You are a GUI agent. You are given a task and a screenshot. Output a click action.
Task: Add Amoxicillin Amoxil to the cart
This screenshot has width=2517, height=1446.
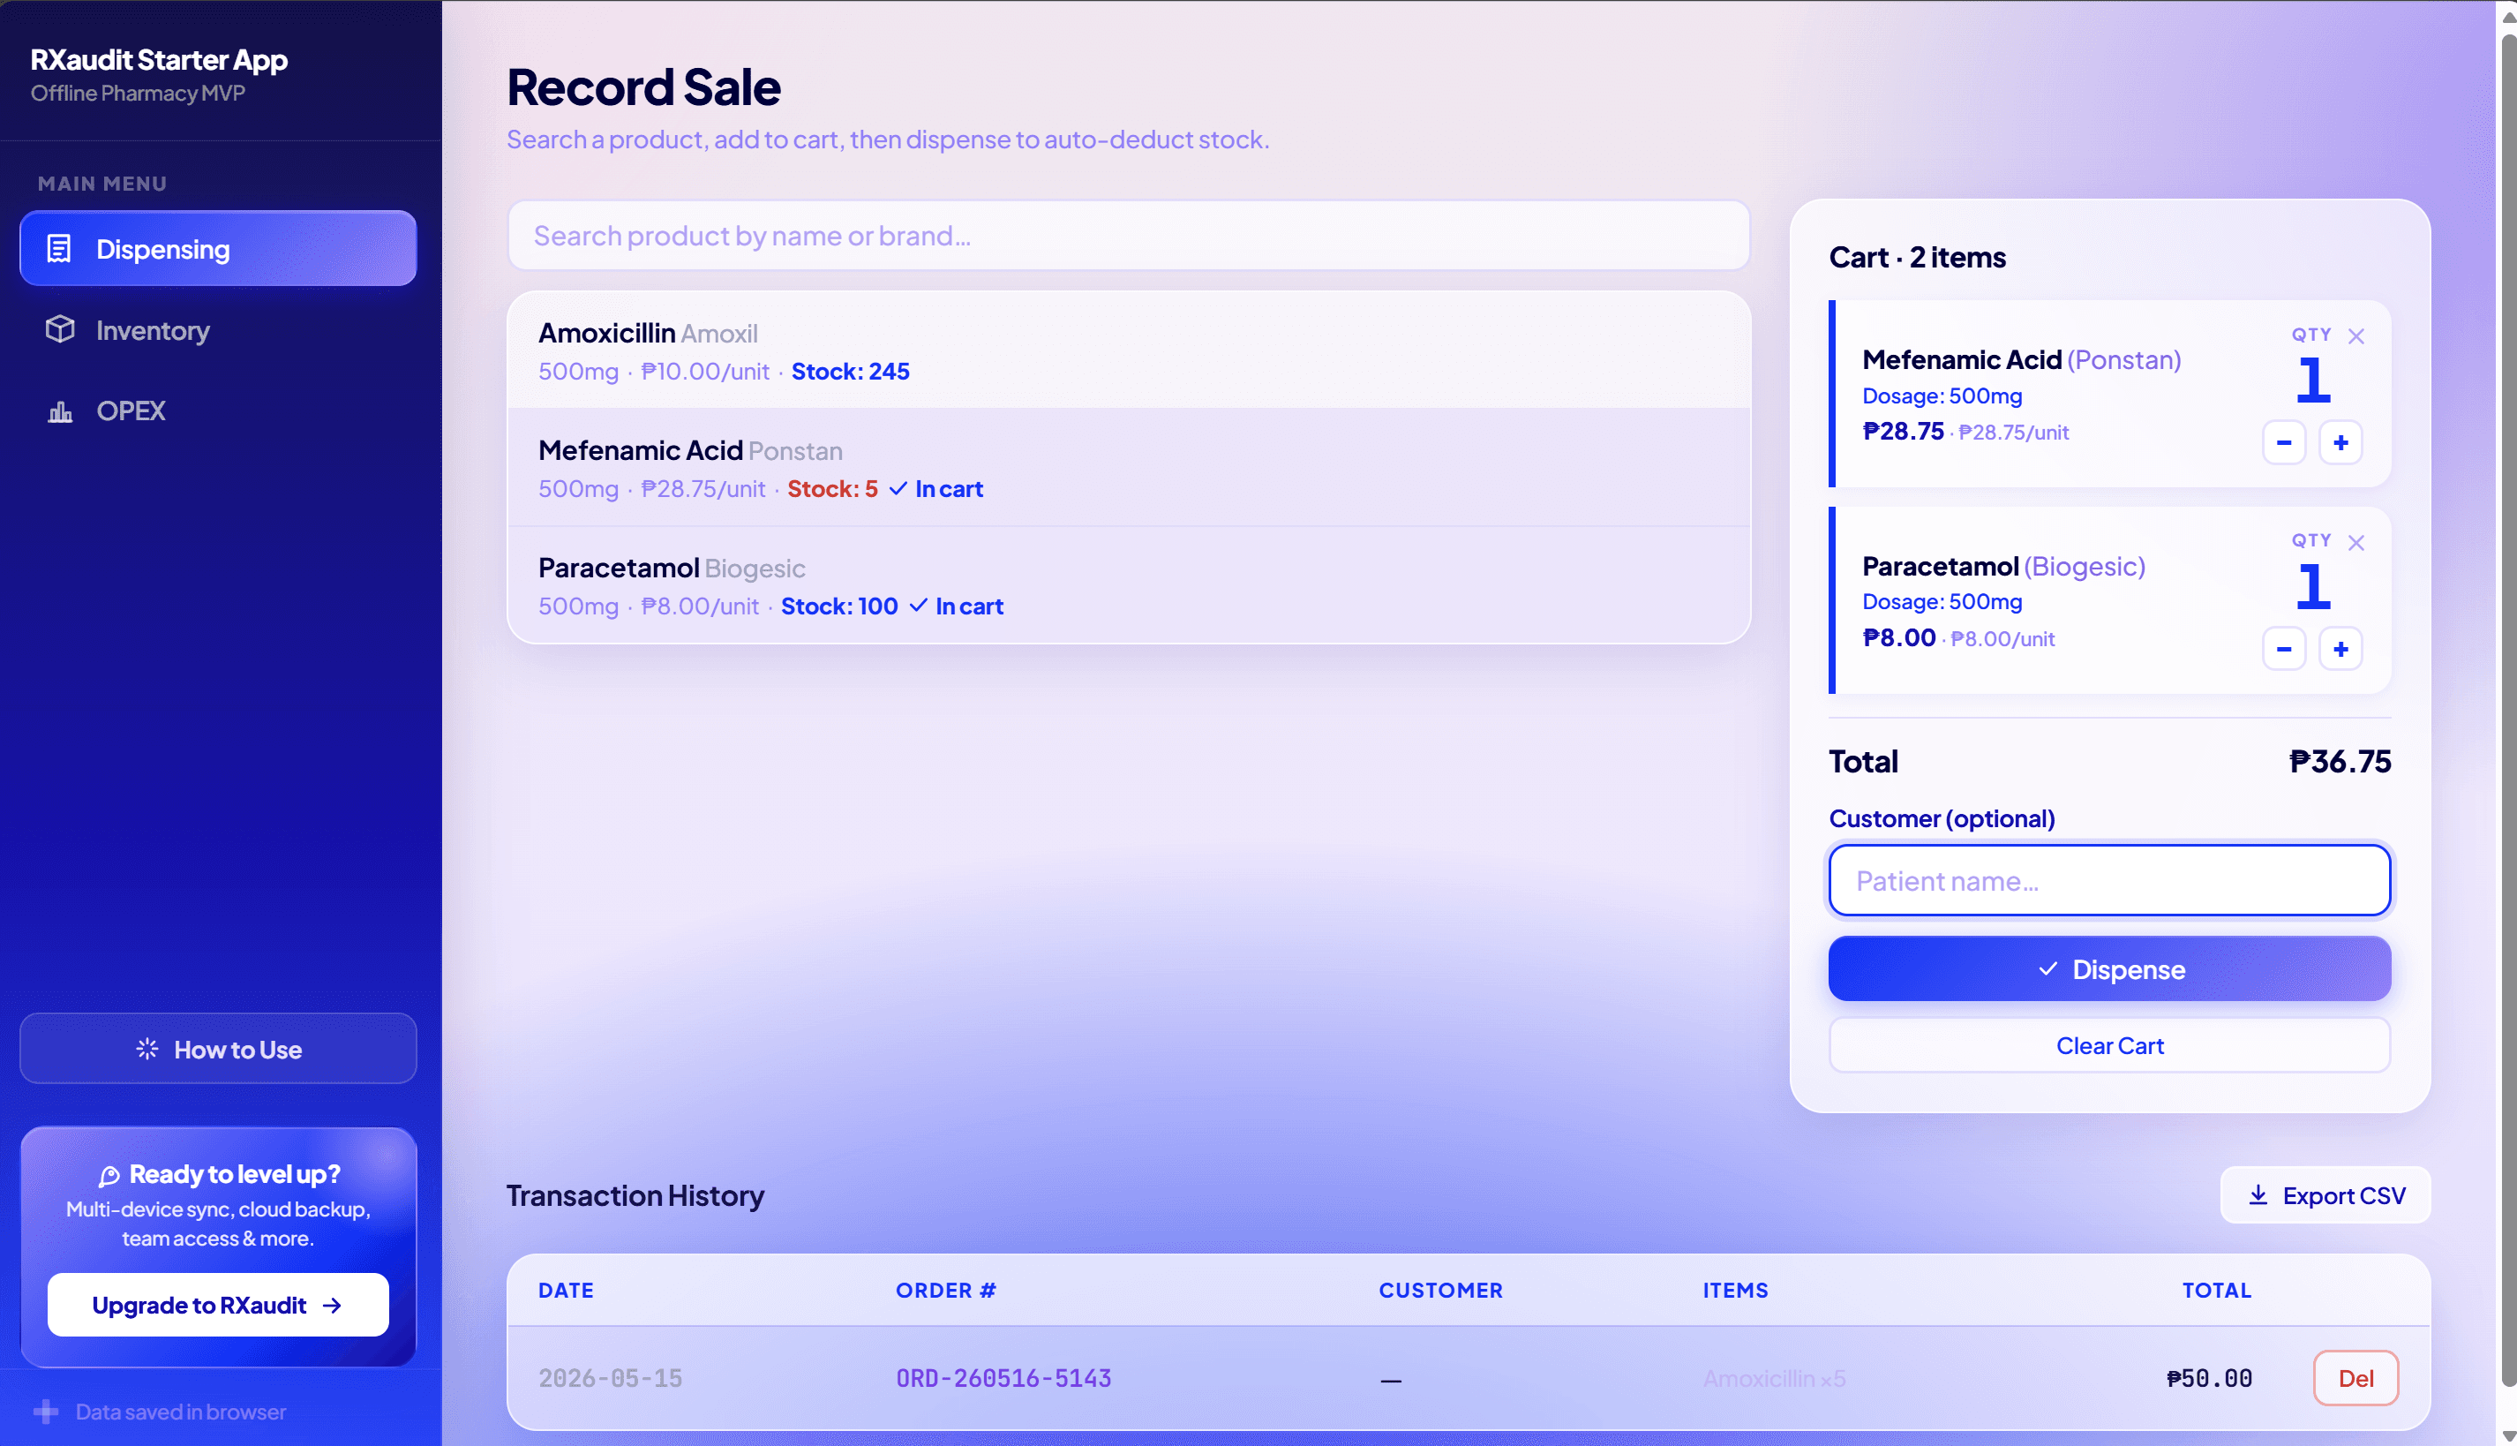[1128, 350]
